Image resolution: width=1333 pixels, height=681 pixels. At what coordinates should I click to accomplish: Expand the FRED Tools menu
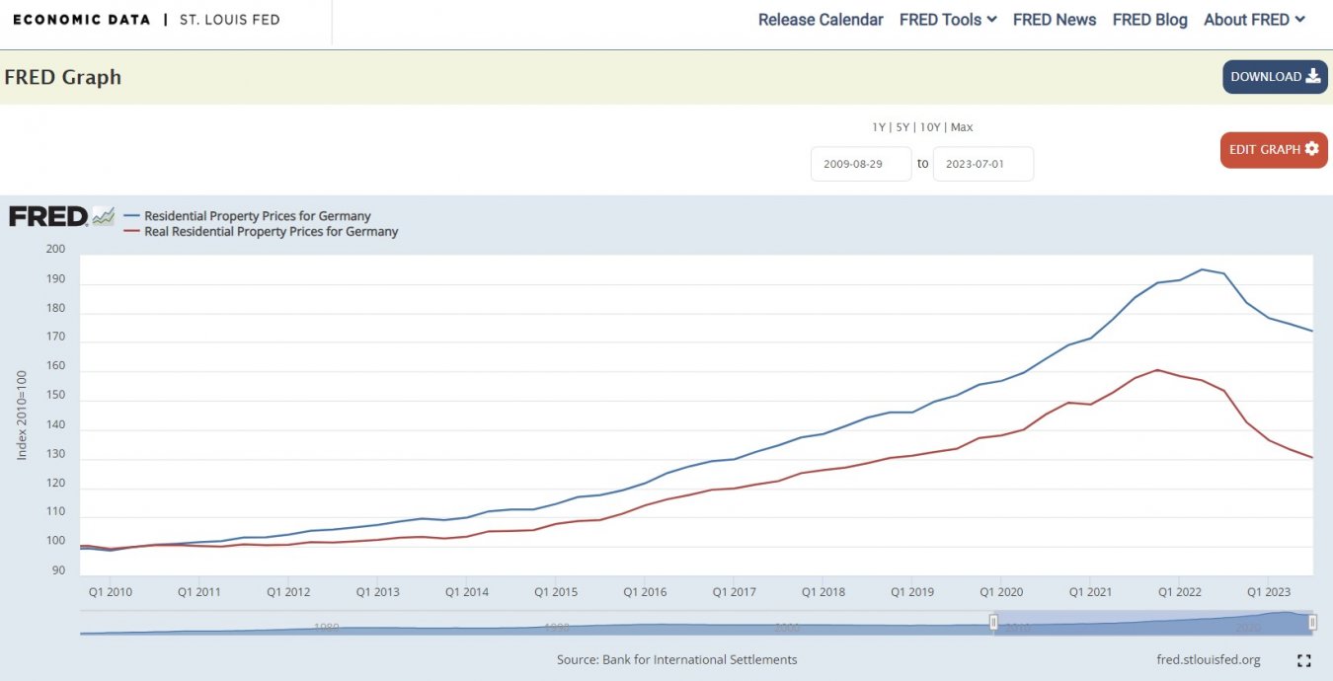(x=948, y=20)
